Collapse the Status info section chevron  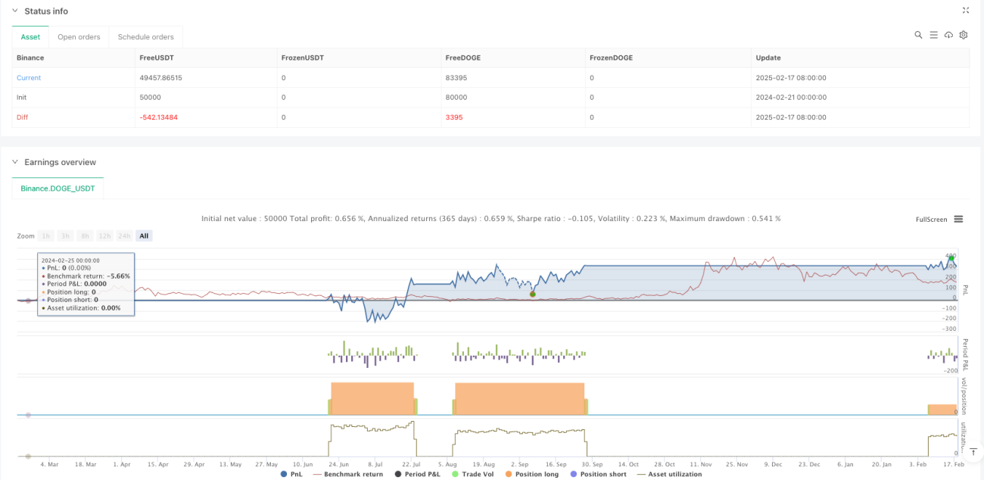15,11
